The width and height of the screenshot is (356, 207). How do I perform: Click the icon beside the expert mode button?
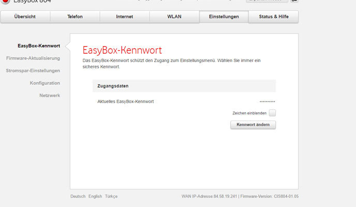click(x=294, y=2)
